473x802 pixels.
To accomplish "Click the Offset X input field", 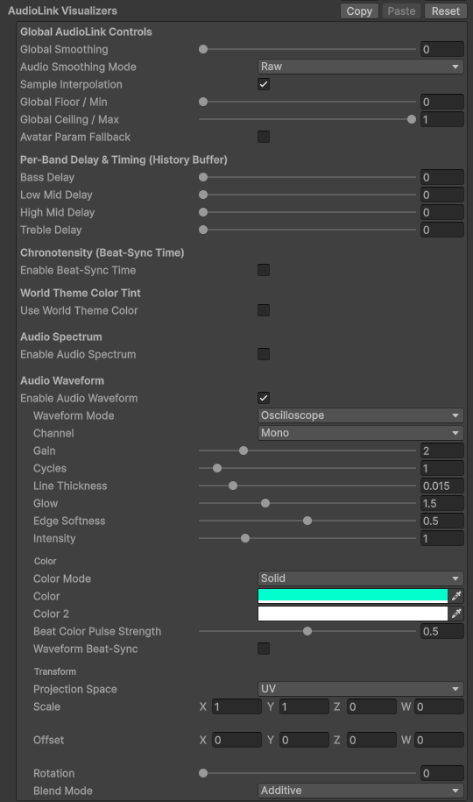I will click(x=236, y=740).
